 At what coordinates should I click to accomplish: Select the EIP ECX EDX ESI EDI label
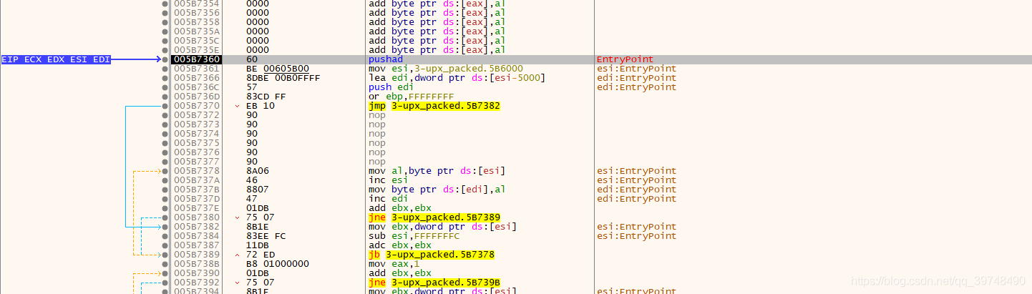tap(56, 59)
